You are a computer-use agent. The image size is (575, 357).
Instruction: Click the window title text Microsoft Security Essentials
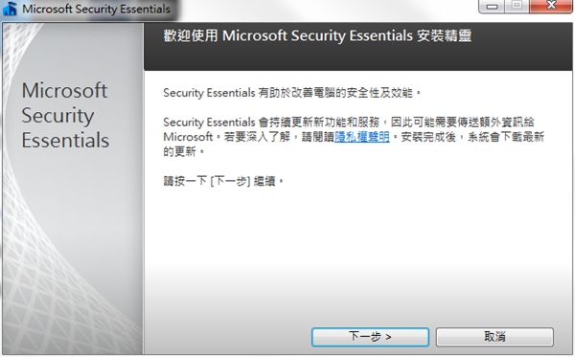[96, 9]
